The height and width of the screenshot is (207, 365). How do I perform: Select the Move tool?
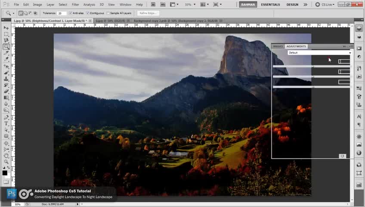click(6, 28)
